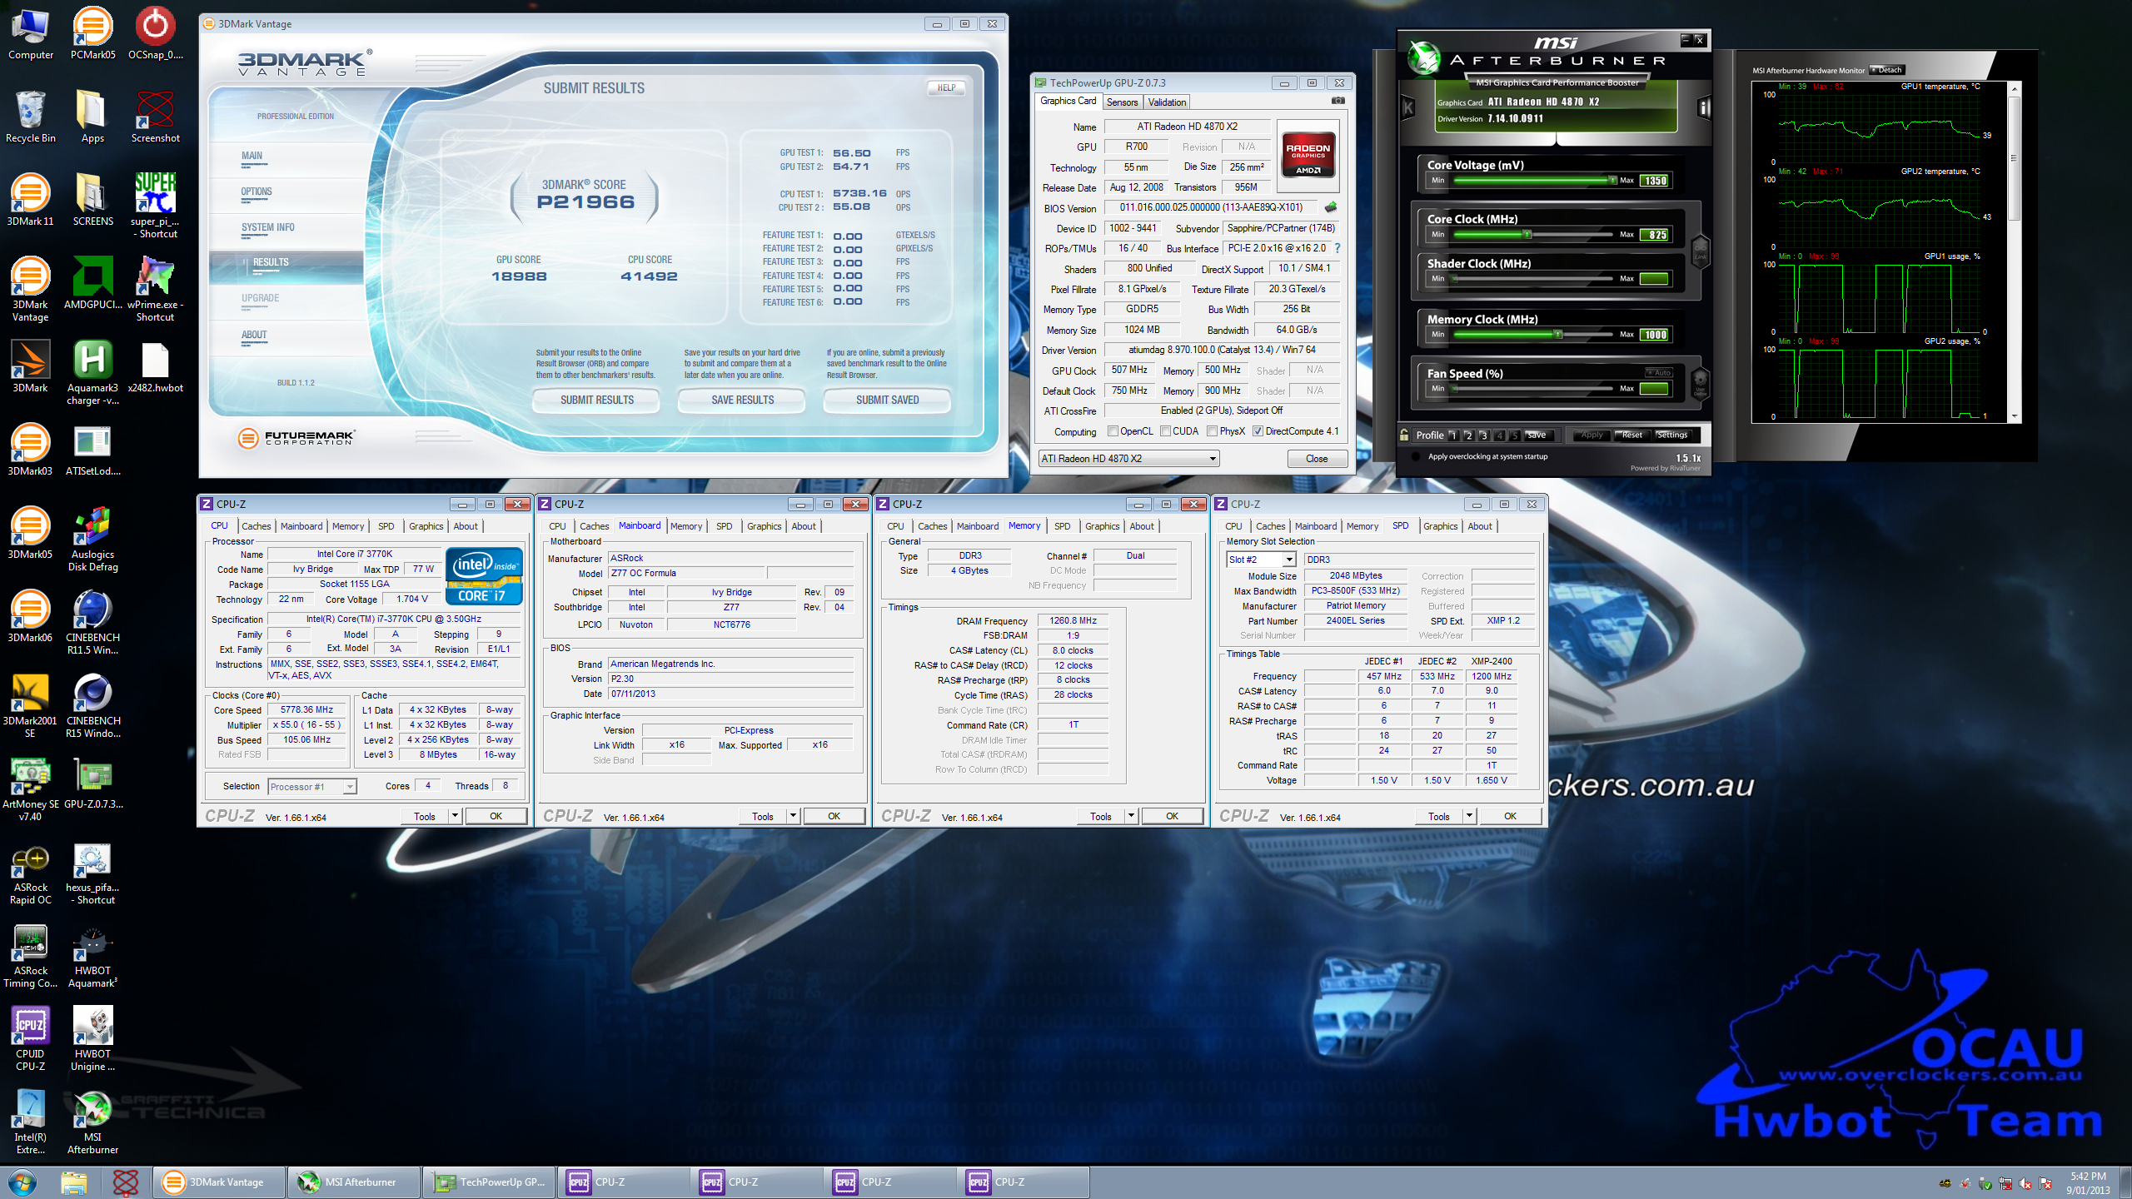Open x2482.hwbot file on desktop

[155, 366]
